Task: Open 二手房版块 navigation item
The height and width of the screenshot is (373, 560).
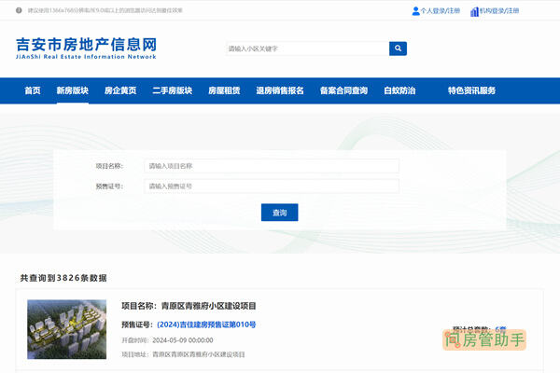Action: click(x=172, y=90)
